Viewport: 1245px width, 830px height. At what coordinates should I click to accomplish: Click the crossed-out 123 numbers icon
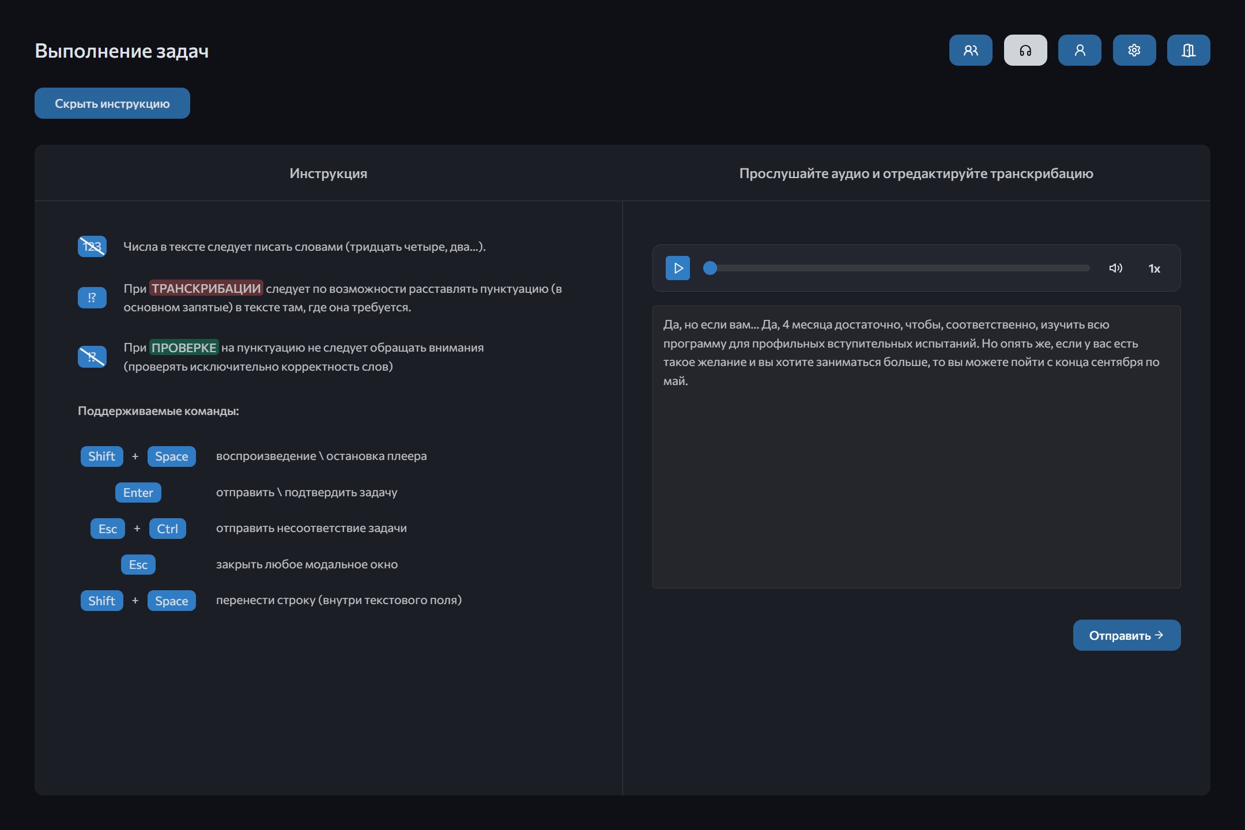92,247
